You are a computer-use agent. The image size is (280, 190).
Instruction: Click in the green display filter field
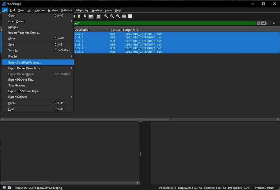[164, 23]
